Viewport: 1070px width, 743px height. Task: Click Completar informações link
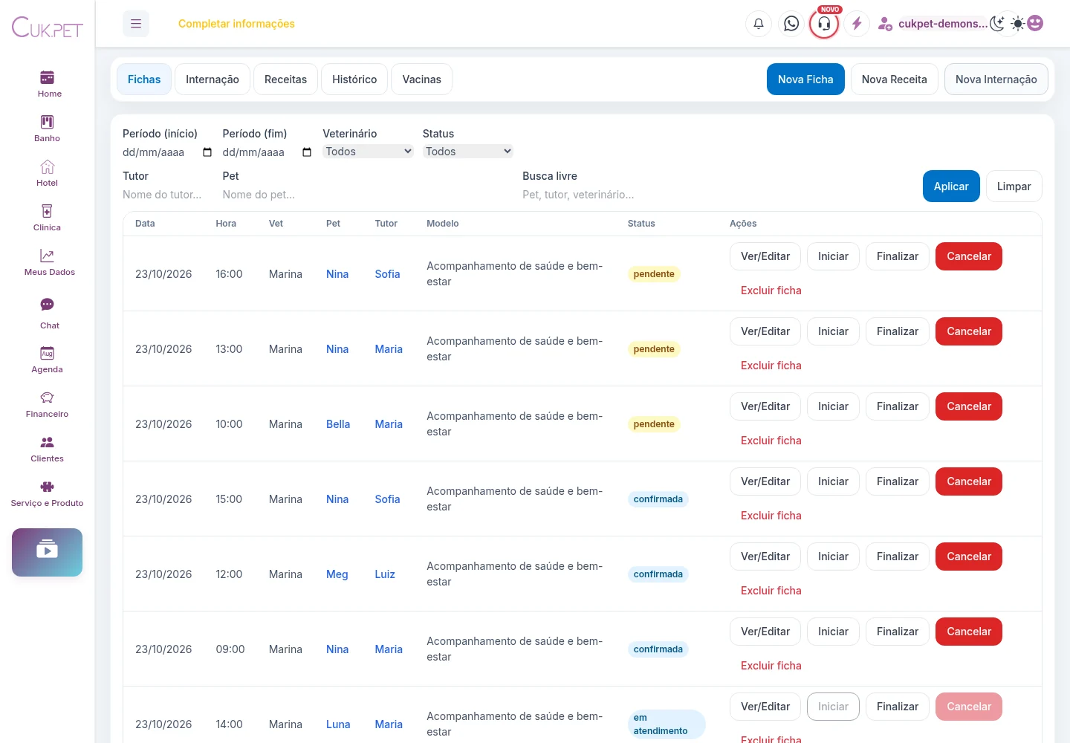click(236, 24)
